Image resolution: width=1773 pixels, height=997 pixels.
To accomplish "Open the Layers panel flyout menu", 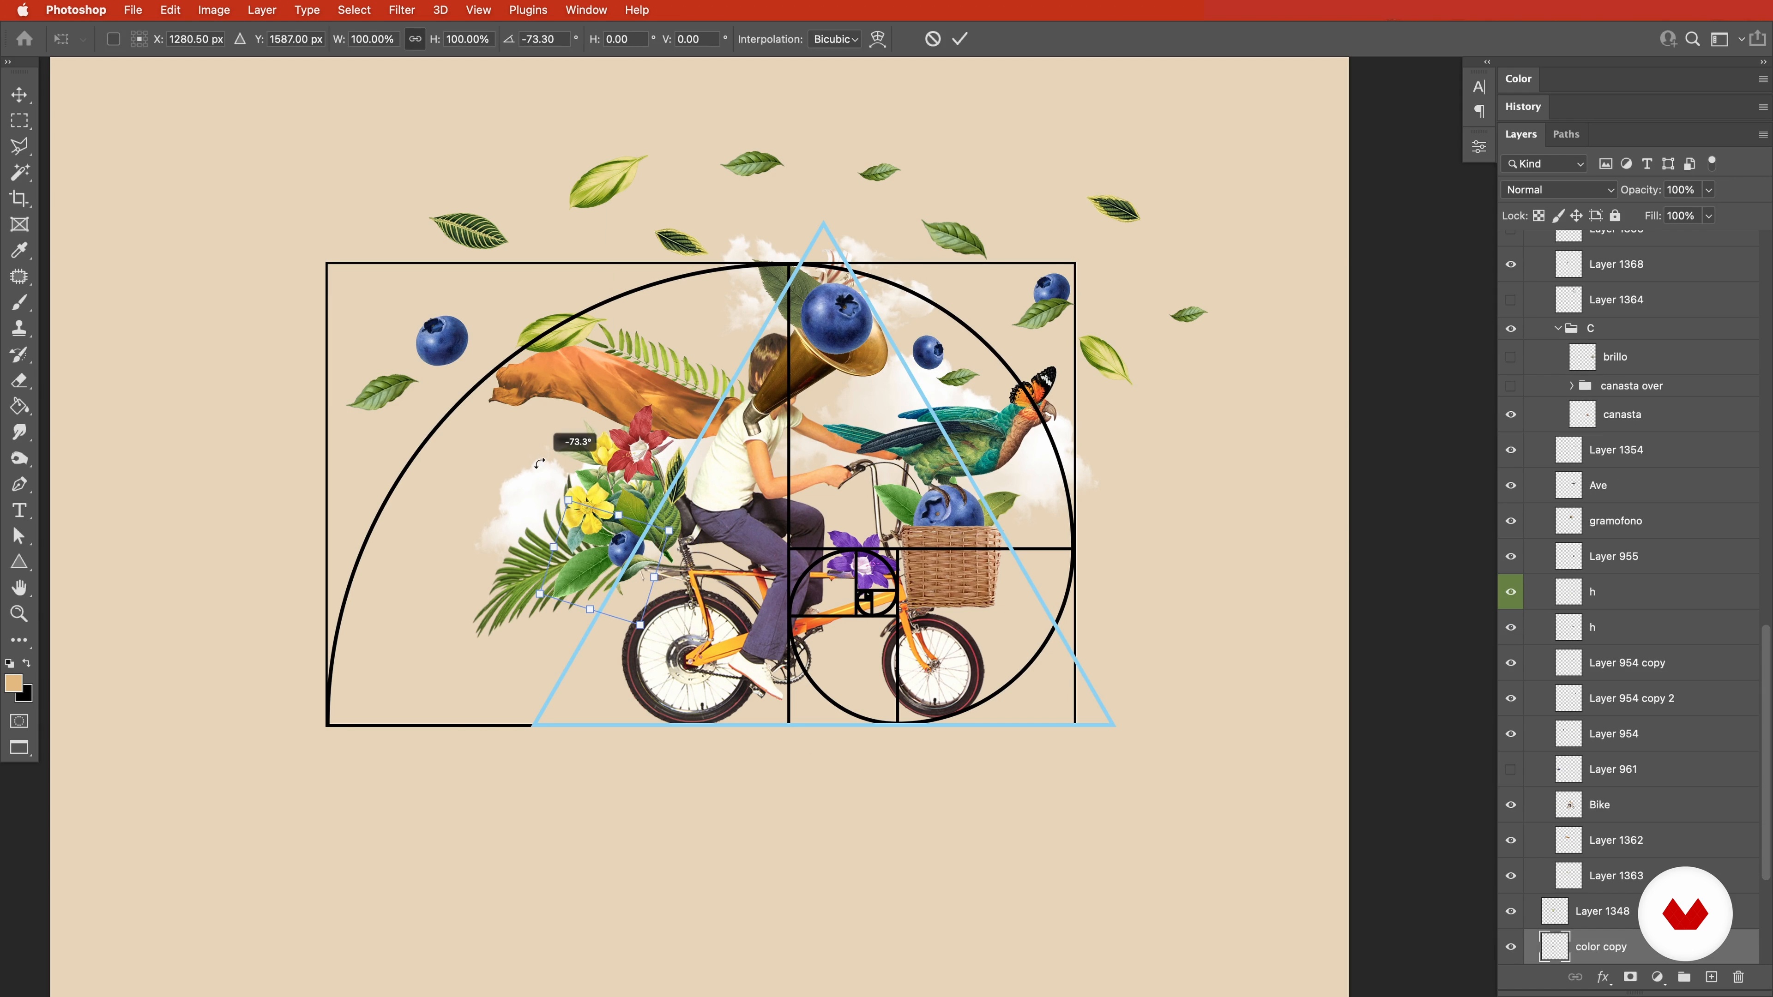I will (x=1763, y=134).
